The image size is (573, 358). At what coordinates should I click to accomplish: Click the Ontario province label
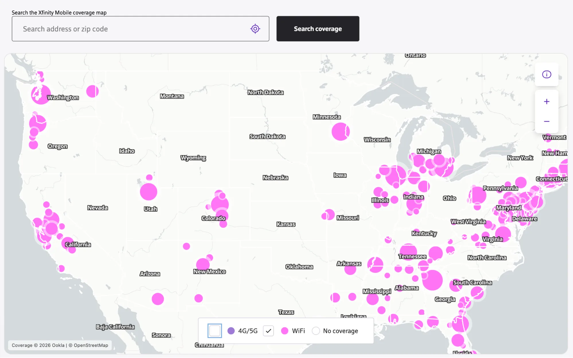pyautogui.click(x=415, y=55)
